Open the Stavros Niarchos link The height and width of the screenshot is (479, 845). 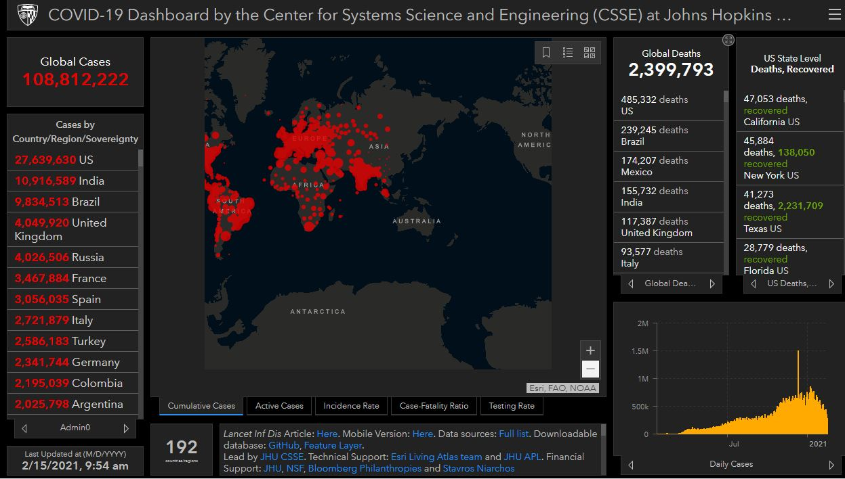[478, 468]
